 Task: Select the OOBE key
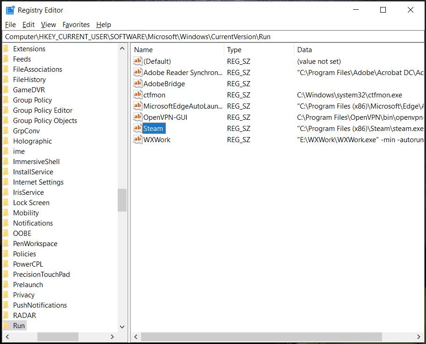click(22, 234)
